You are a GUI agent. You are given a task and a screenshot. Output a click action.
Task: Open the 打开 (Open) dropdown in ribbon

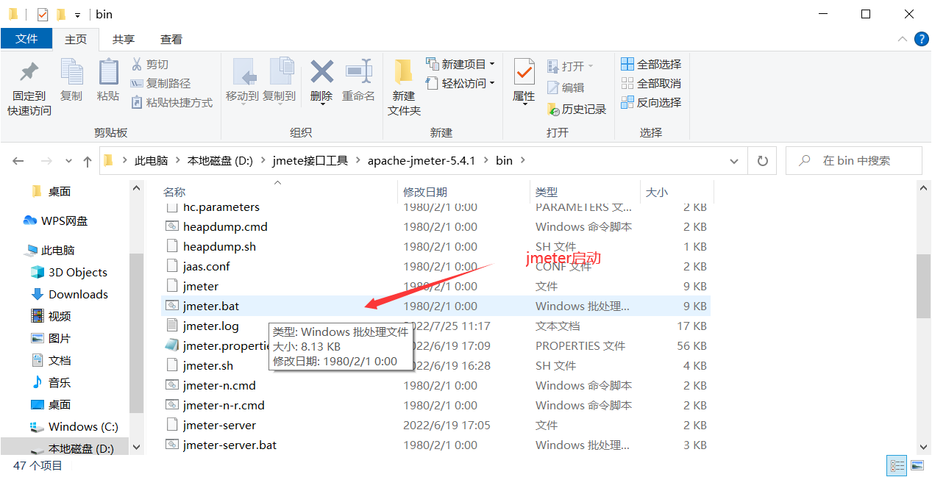pyautogui.click(x=570, y=66)
